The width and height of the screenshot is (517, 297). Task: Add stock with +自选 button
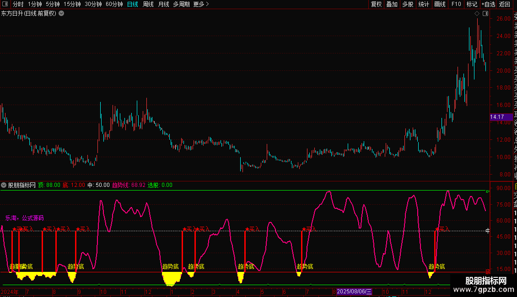coord(488,4)
